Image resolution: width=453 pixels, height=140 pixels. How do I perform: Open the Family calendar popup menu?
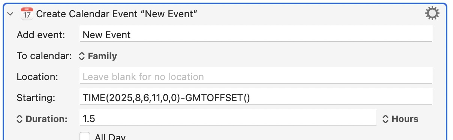(x=98, y=56)
